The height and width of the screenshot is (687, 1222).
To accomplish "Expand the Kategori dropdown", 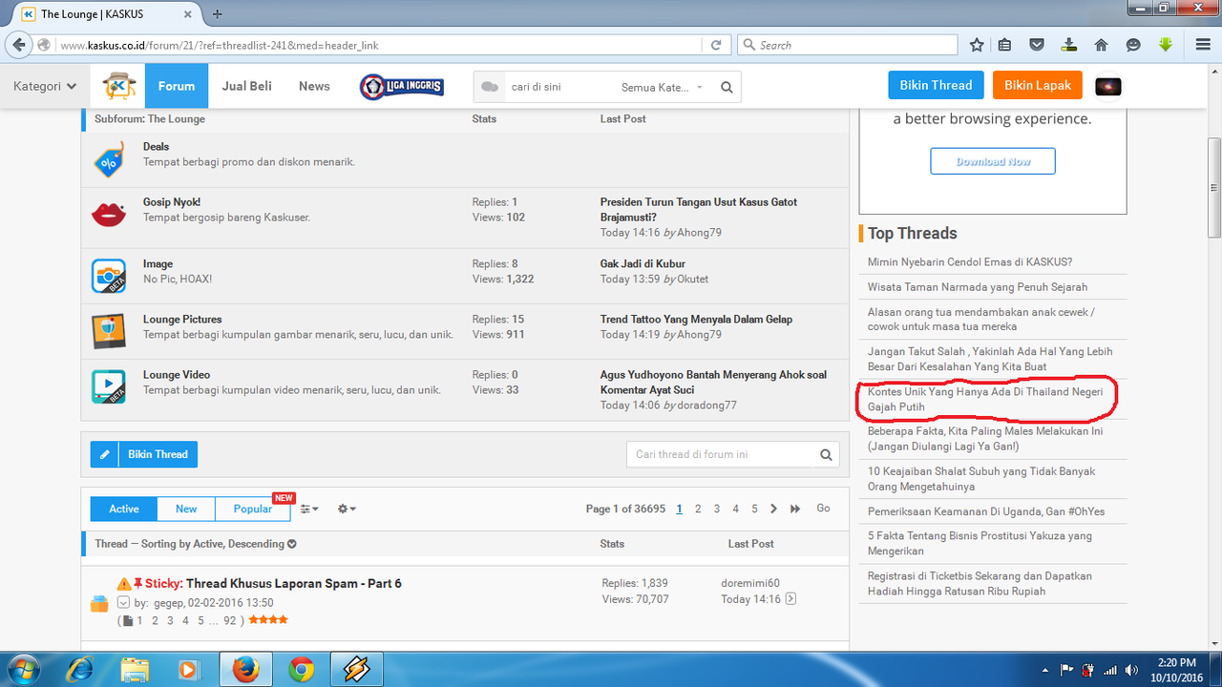I will [x=45, y=86].
